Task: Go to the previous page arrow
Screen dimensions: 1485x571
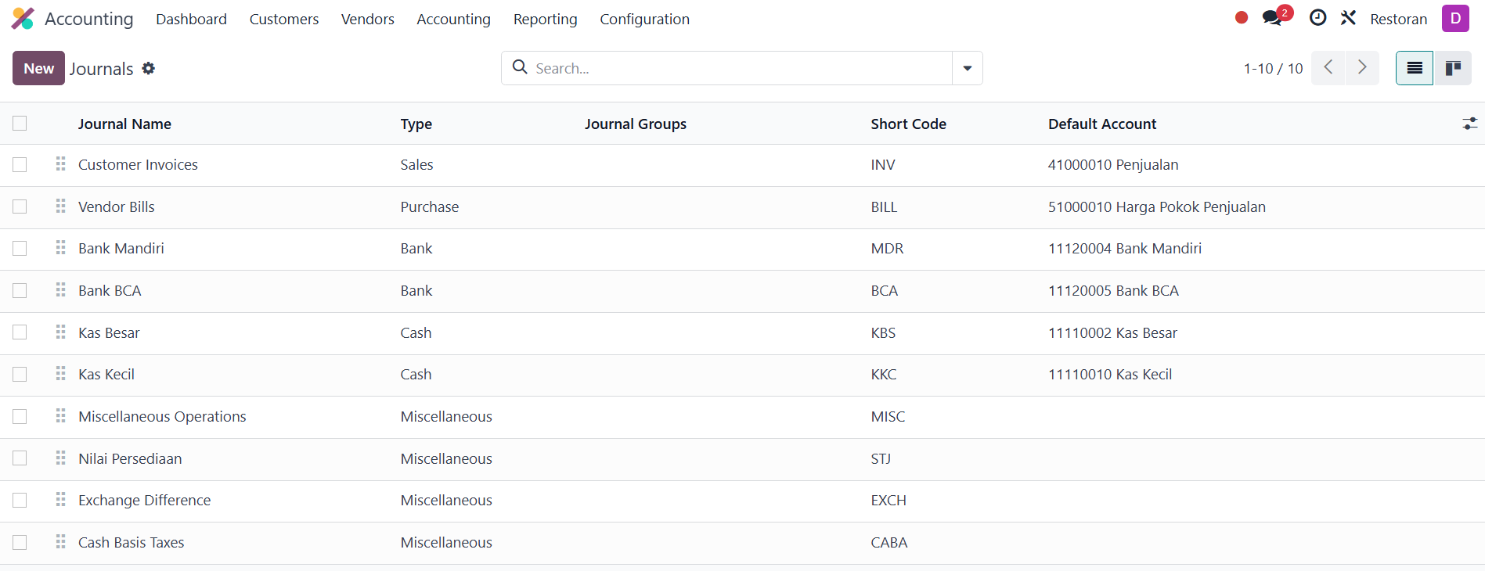Action: 1328,68
